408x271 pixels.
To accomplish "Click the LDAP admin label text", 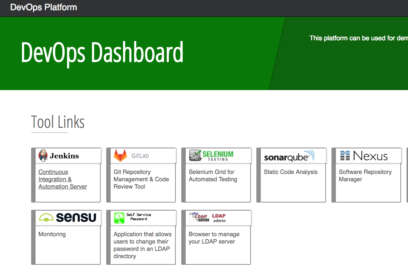I will [x=219, y=218].
